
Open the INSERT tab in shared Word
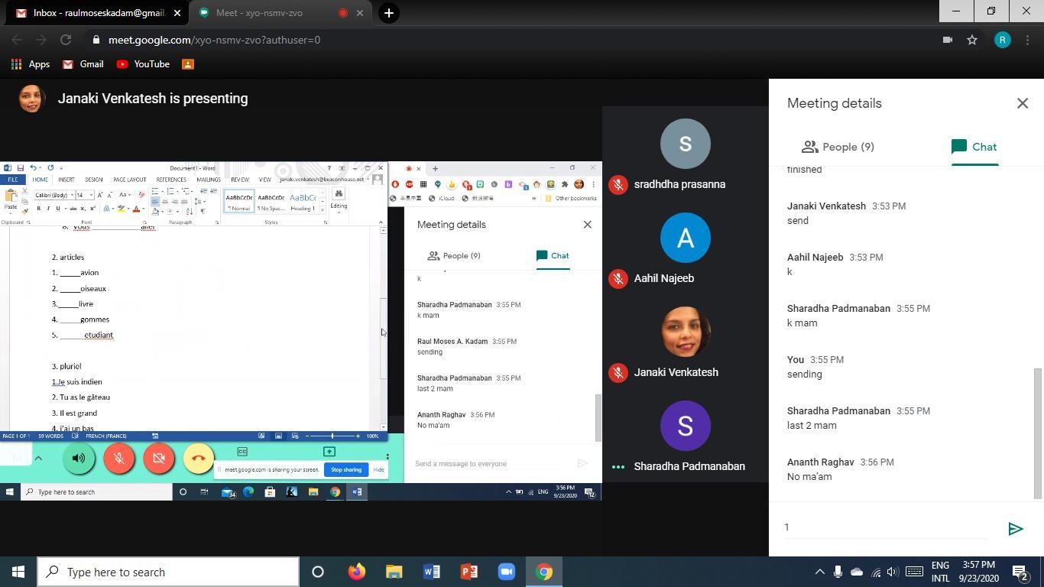point(66,180)
